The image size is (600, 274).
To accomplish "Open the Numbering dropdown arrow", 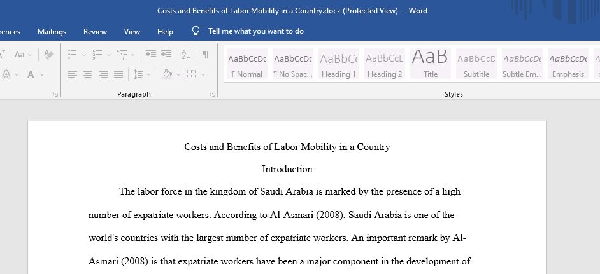I will [x=109, y=55].
